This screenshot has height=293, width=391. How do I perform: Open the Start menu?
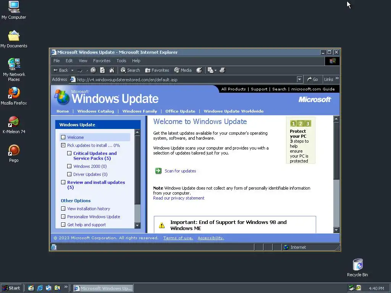pos(11,288)
